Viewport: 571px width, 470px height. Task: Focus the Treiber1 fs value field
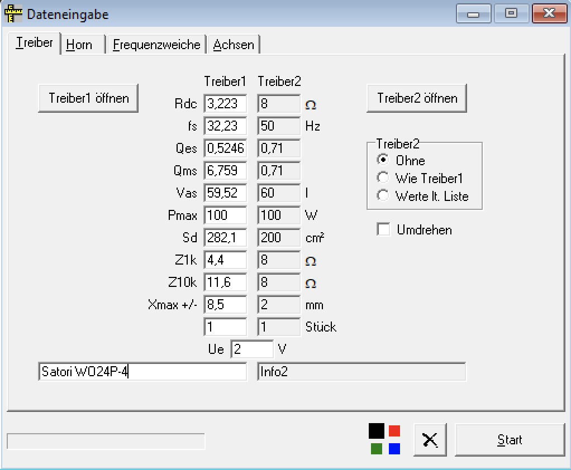(x=225, y=126)
